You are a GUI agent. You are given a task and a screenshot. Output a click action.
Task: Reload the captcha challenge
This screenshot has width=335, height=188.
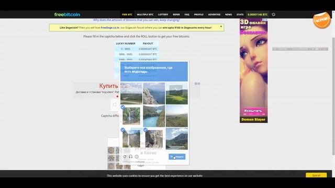coord(125,157)
